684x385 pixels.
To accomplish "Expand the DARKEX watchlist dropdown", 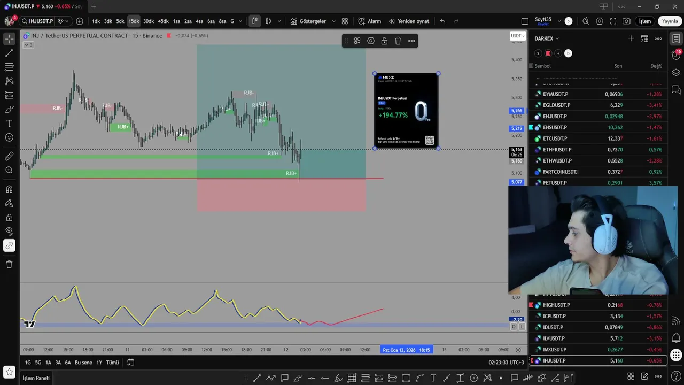I will pyautogui.click(x=557, y=38).
